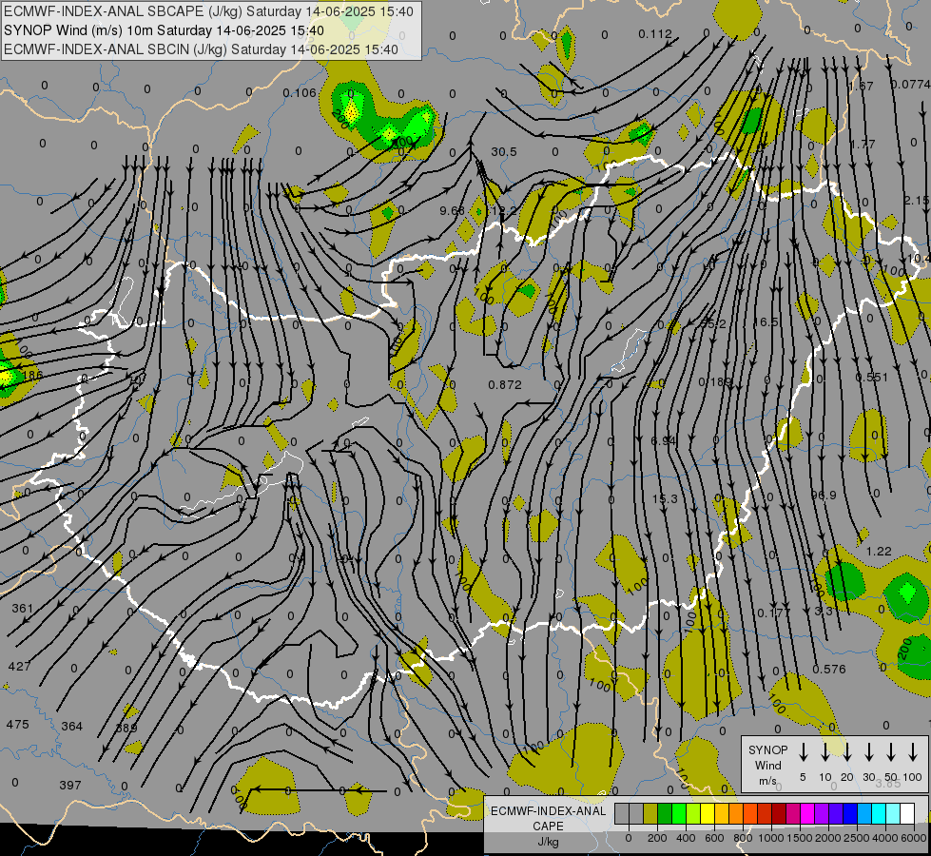Click the '15.3' value on the map
Viewport: 931px width, 856px height.
point(665,499)
